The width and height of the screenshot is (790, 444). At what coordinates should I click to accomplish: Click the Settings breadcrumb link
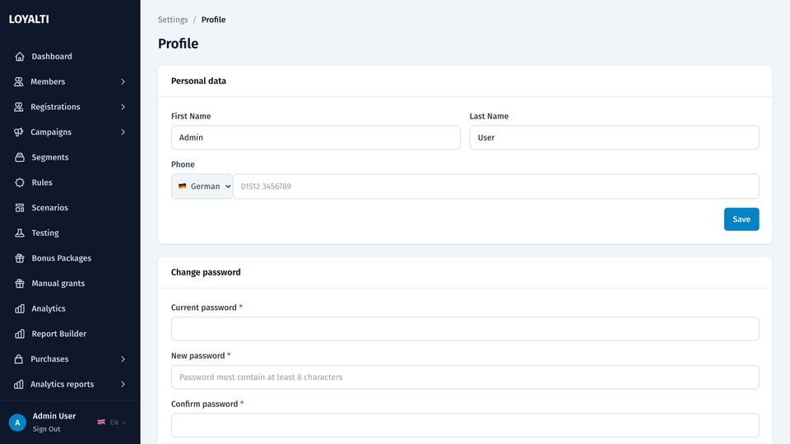tap(173, 20)
